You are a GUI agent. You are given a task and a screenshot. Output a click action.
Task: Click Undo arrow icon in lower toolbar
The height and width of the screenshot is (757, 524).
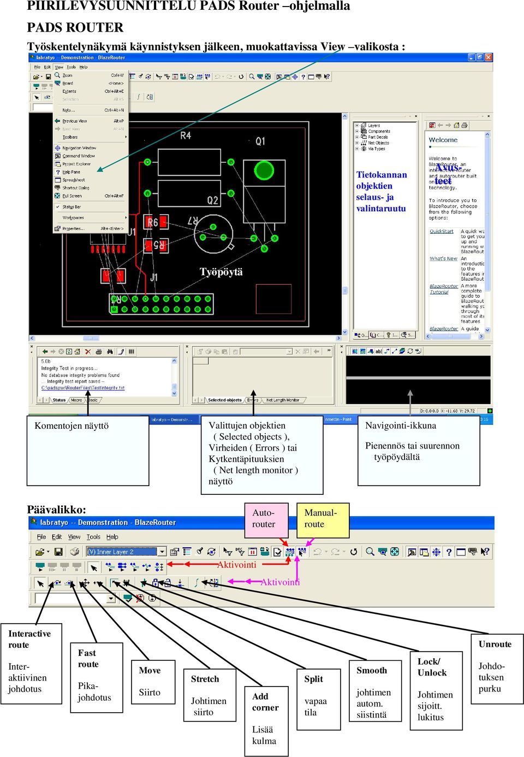pos(317,552)
